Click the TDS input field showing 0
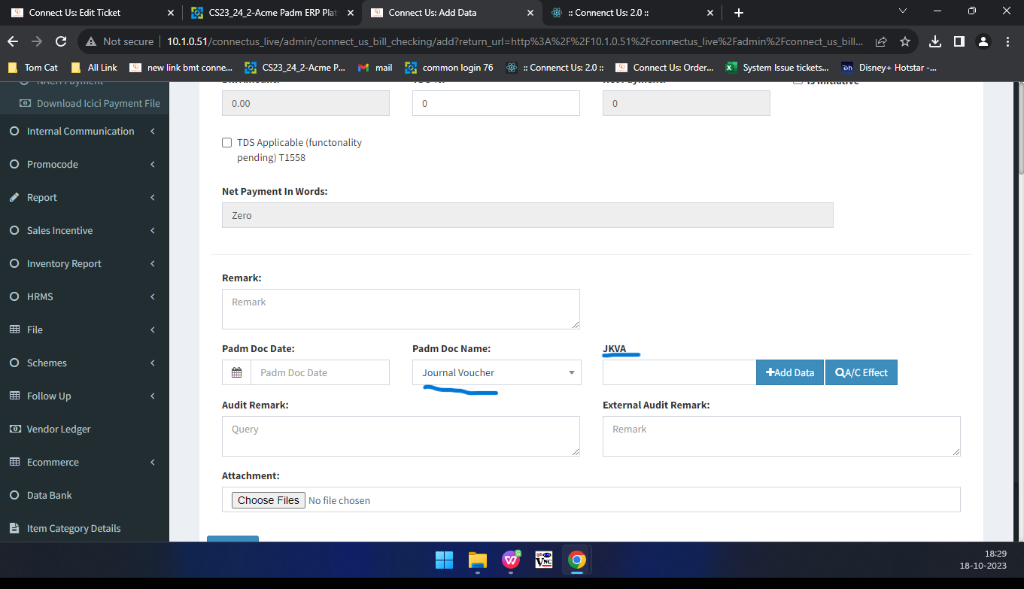Viewport: 1024px width, 589px height. pyautogui.click(x=496, y=103)
